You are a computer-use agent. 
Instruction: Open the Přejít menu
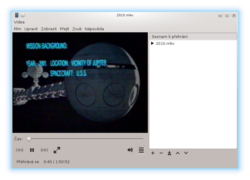pos(64,29)
